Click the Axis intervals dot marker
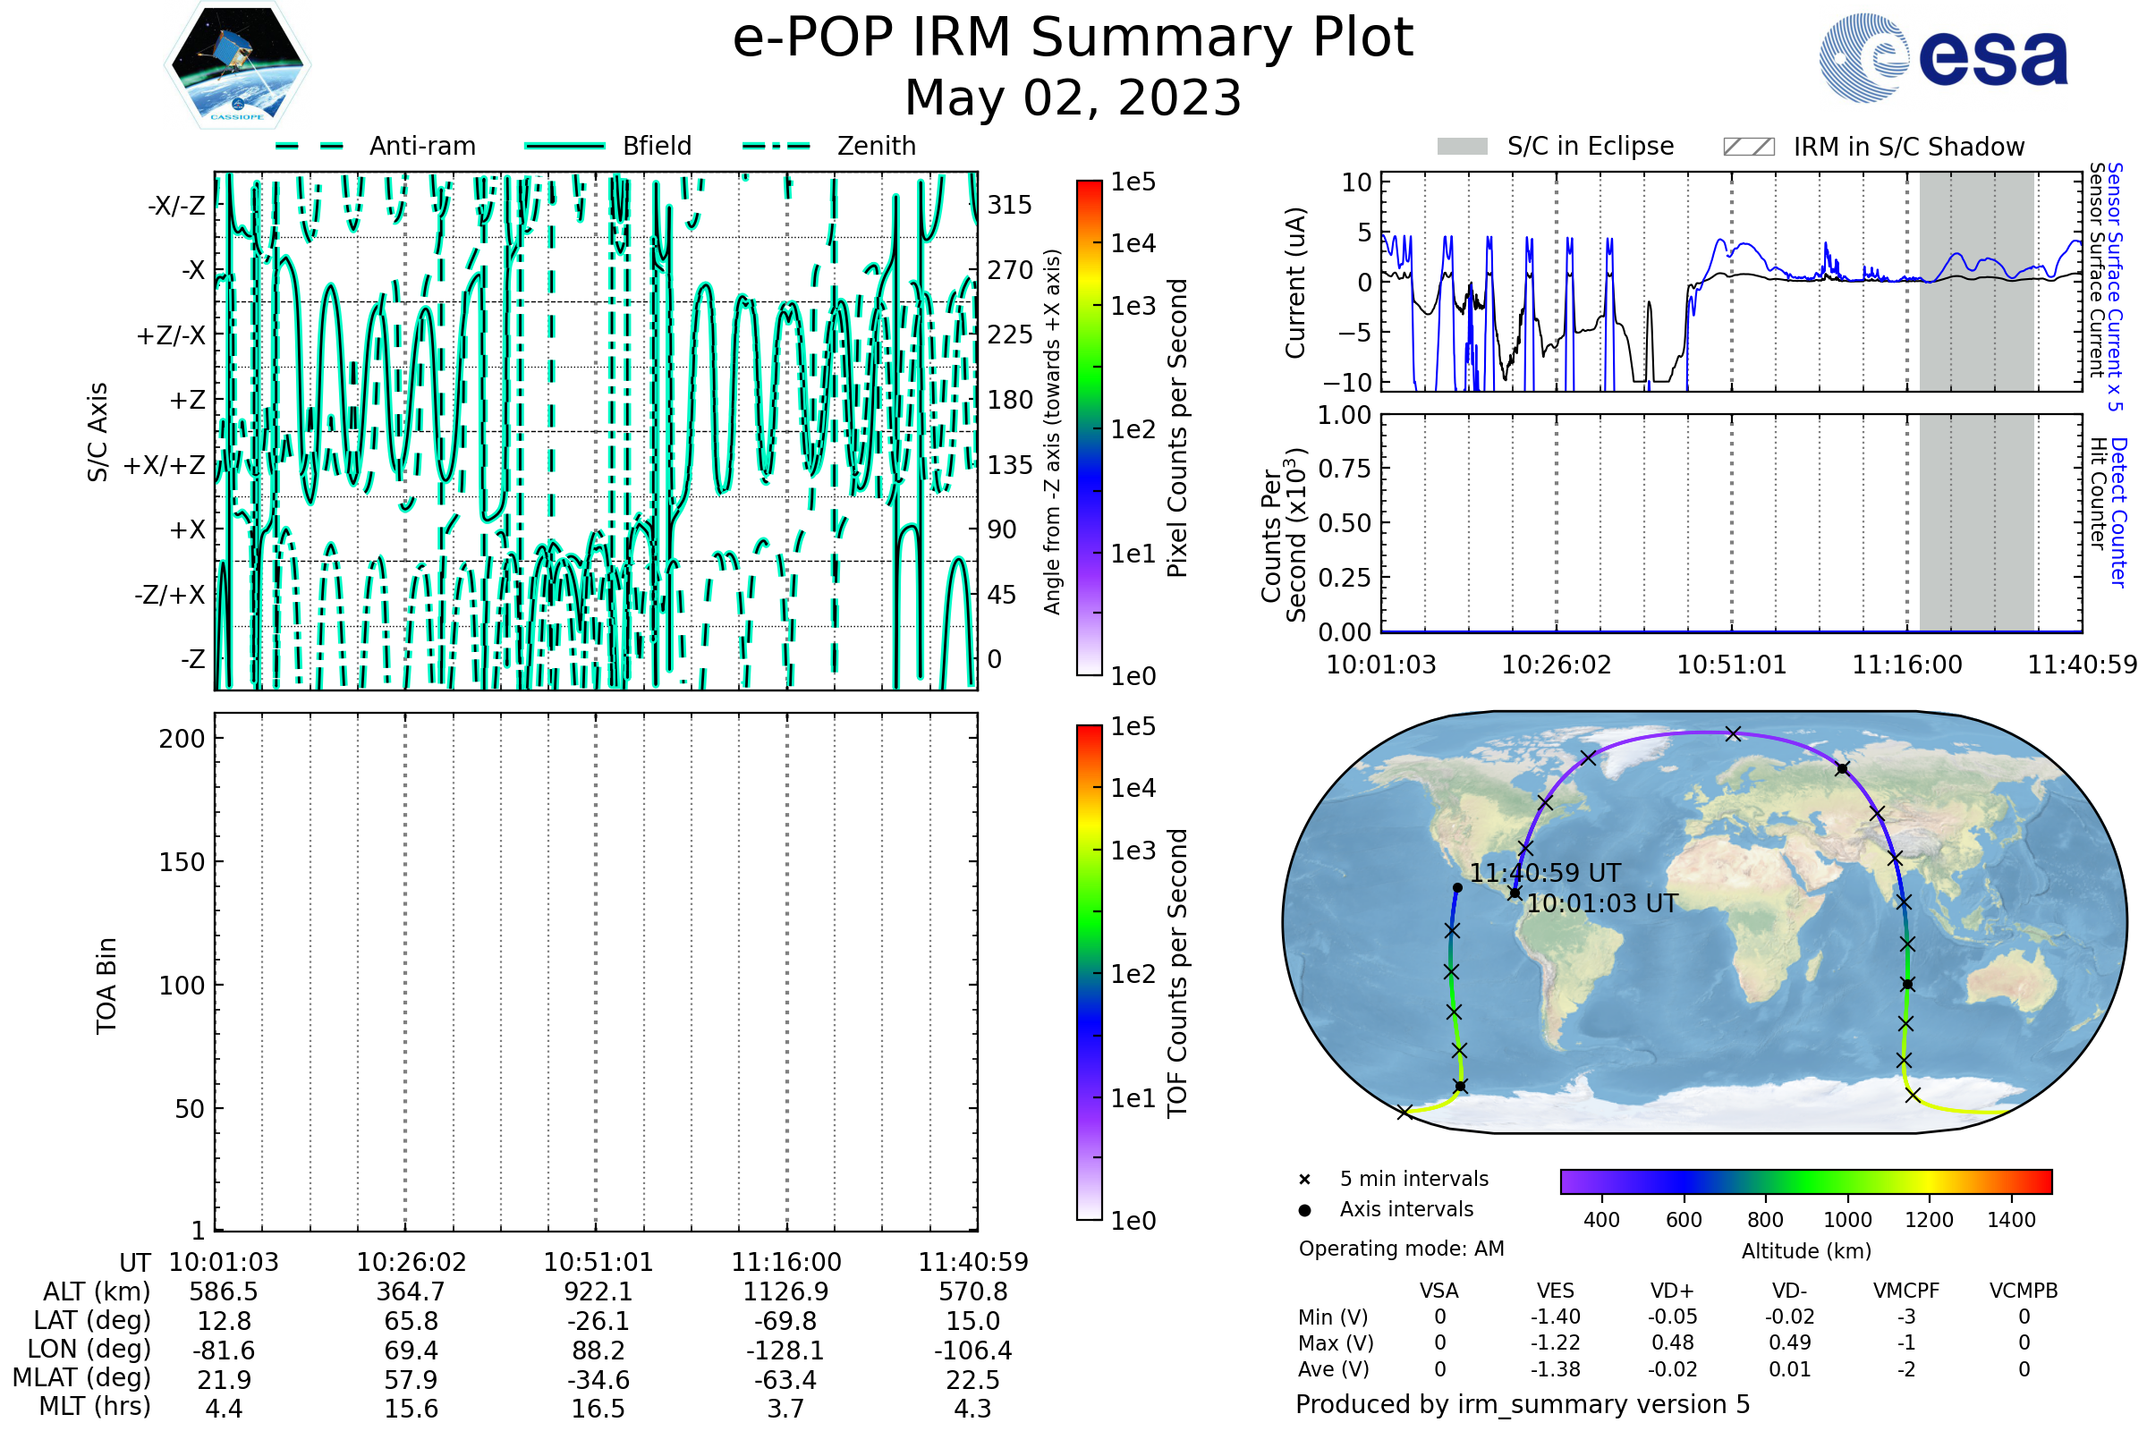2147x1431 pixels. tap(1304, 1210)
